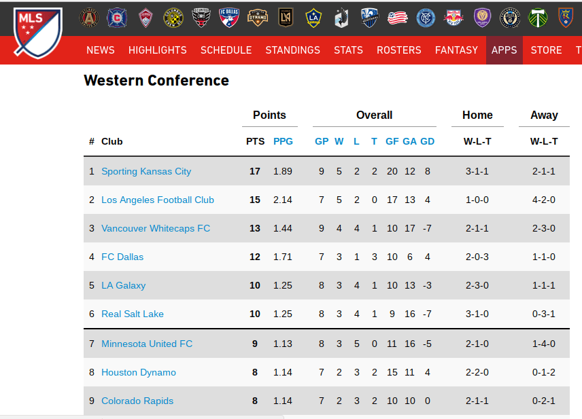Click the LAFC black and gold crest
582x419 pixels.
[285, 18]
